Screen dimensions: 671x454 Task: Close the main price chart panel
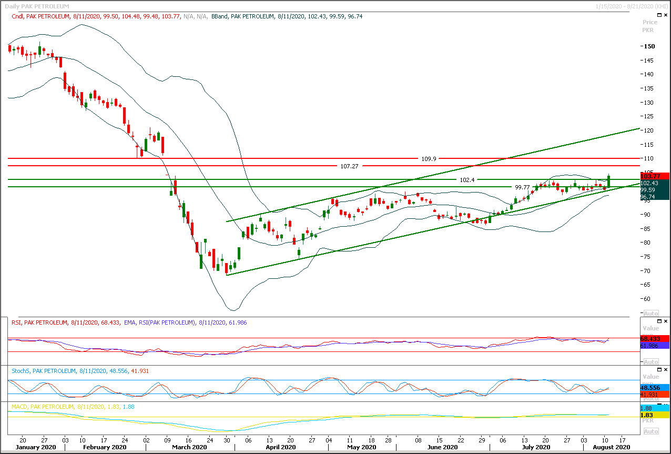(666, 16)
